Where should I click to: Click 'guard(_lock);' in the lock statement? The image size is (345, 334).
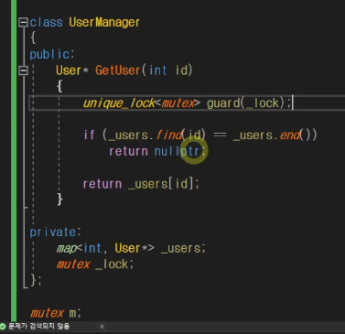pyautogui.click(x=249, y=103)
